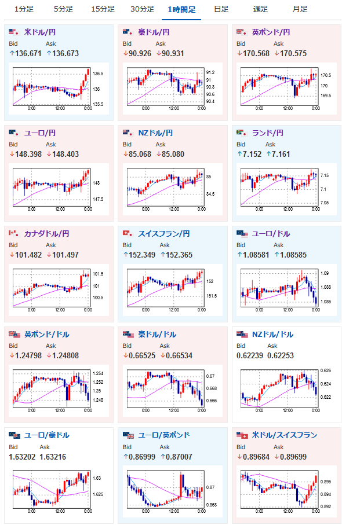The width and height of the screenshot is (342, 525).
Task: Click the Swiss flag icon beside スイスフラン/円
Action: pyautogui.click(x=128, y=234)
